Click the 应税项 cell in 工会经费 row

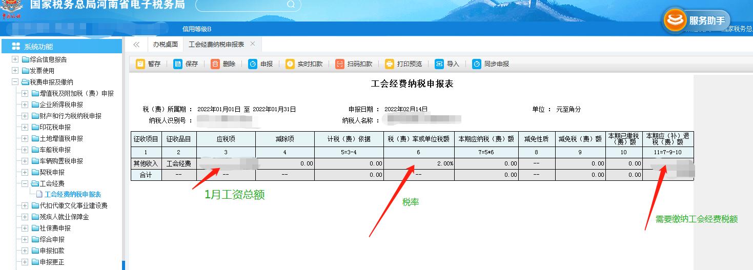226,164
